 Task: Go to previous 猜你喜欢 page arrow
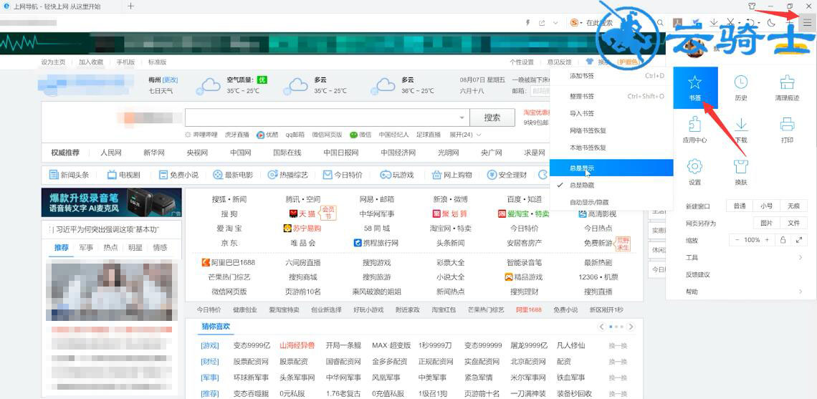click(602, 327)
